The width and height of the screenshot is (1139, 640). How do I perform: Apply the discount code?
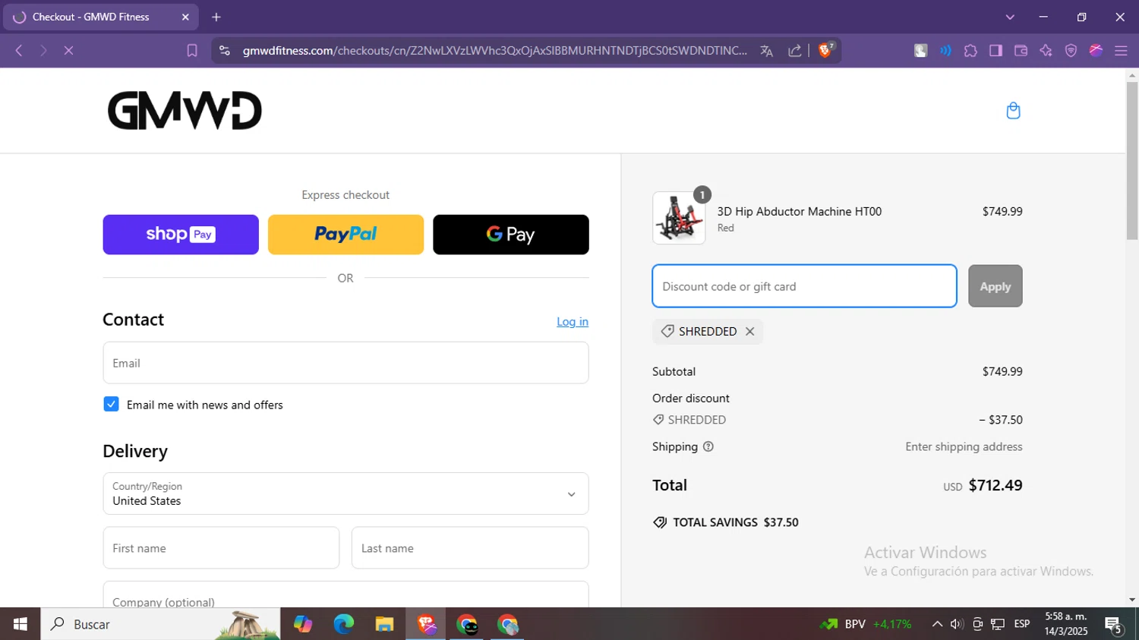pyautogui.click(x=995, y=286)
